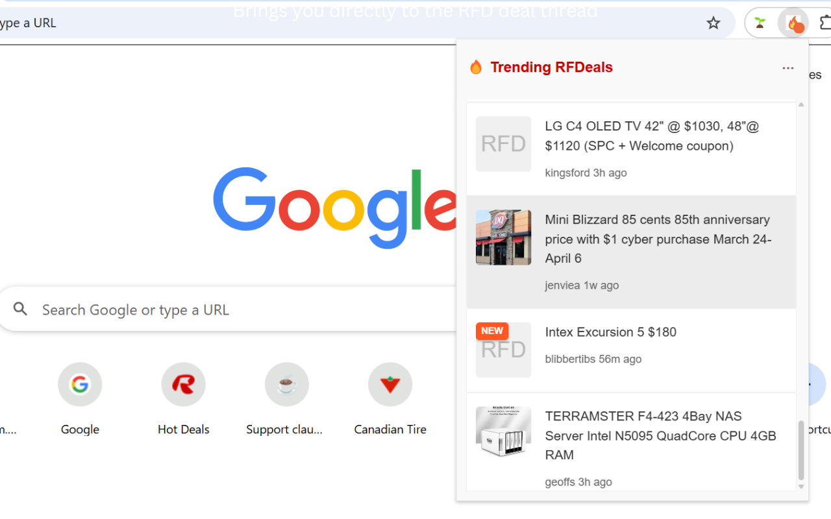This screenshot has width=831, height=519.
Task: Open the sprout extension icon in toolbar
Action: pos(760,23)
